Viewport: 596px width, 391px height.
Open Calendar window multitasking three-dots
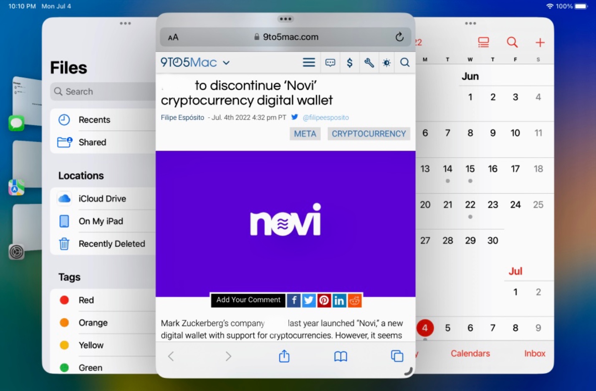pos(470,23)
